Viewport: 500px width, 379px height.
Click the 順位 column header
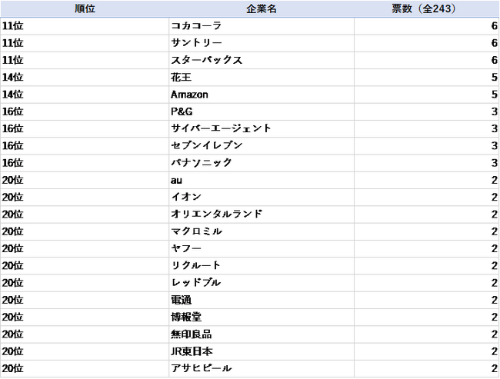pos(85,8)
